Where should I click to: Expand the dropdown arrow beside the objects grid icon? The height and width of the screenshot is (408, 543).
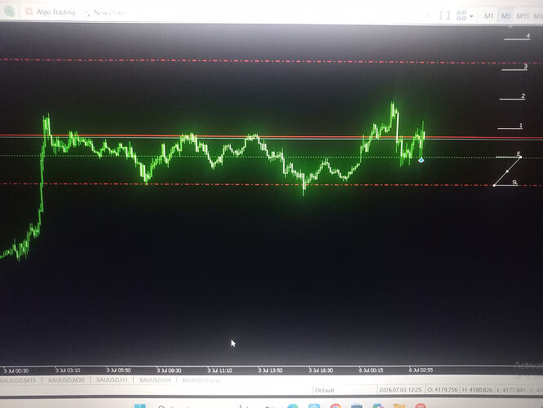coord(471,16)
